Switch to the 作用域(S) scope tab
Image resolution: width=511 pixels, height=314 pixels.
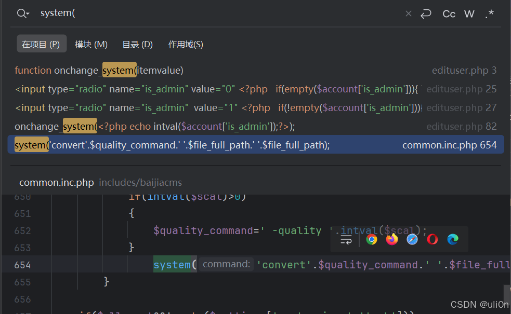[186, 44]
